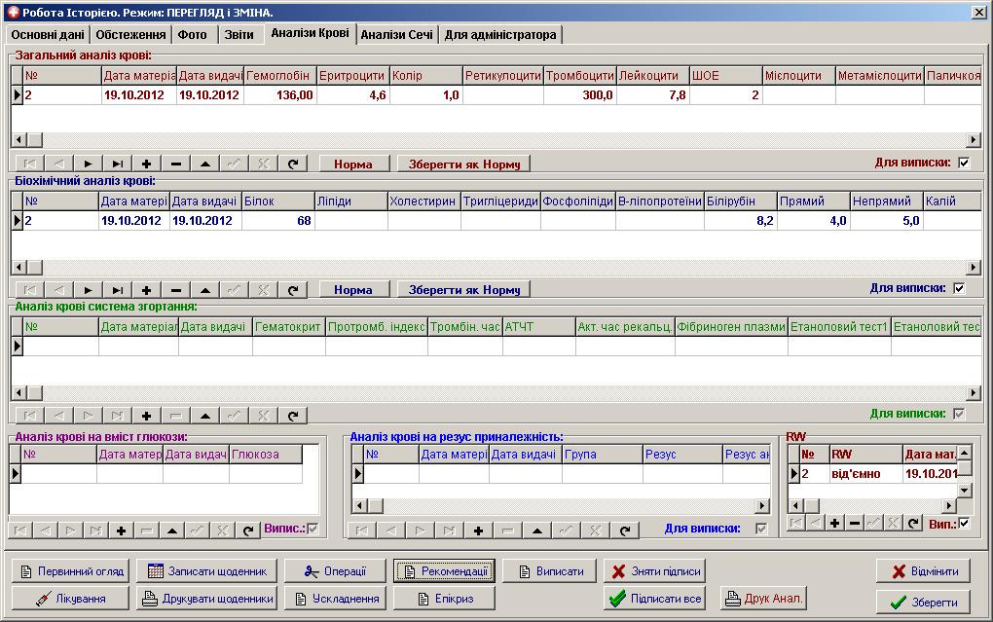Image resolution: width=993 pixels, height=622 pixels.
Task: Select the Гемоглобін cell with value 136,00
Action: [279, 95]
